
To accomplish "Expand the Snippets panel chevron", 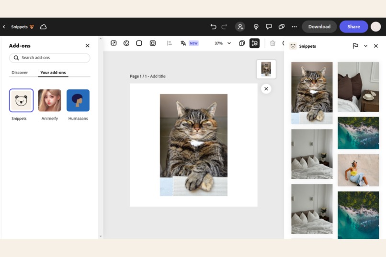I will [x=365, y=46].
